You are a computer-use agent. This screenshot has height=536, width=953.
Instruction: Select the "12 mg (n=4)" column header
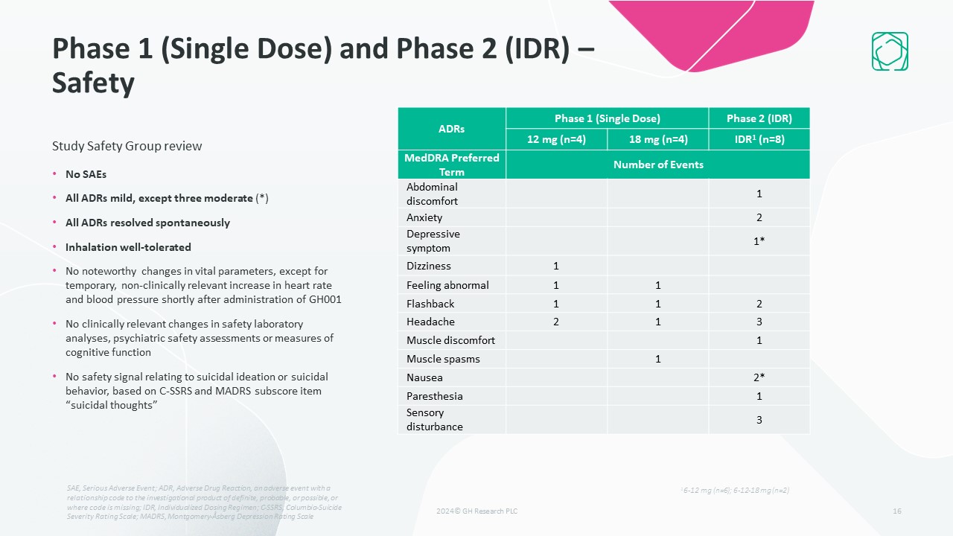pyautogui.click(x=556, y=139)
